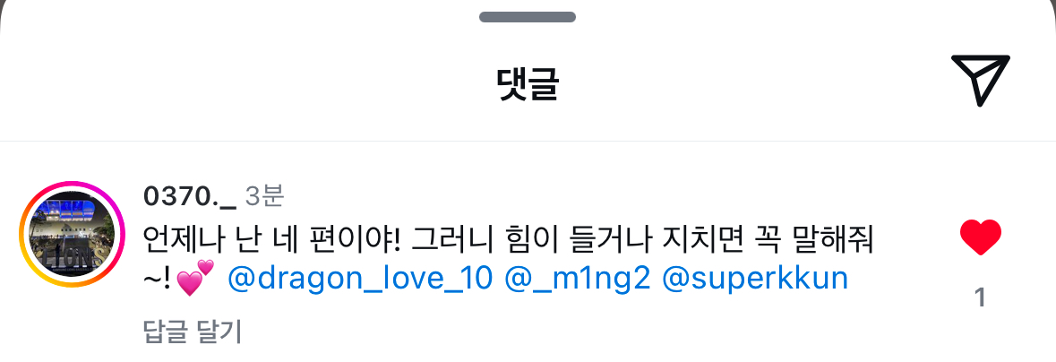Screen dimensions: 1056x362
Task: Open mention @dragon_love_10
Action: (x=360, y=278)
